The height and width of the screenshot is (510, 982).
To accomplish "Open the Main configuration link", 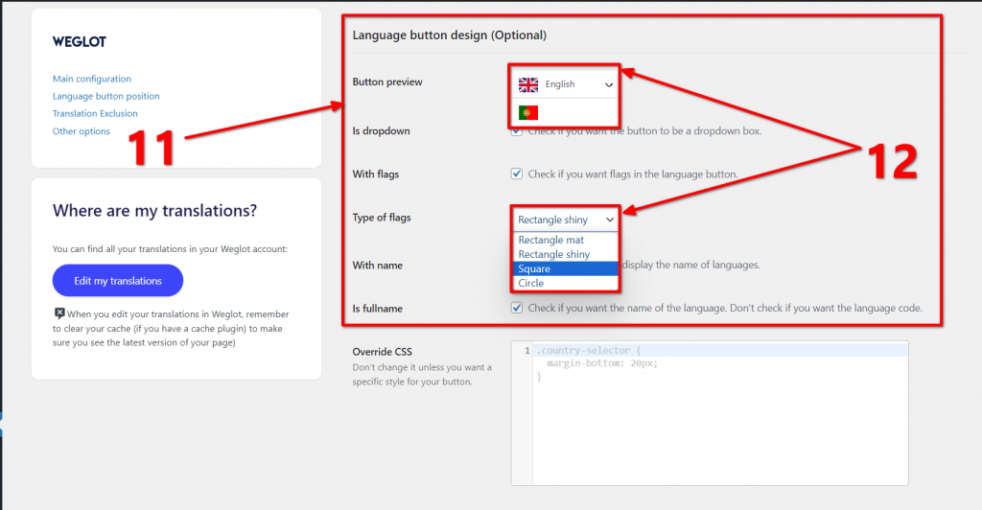I will tap(91, 79).
